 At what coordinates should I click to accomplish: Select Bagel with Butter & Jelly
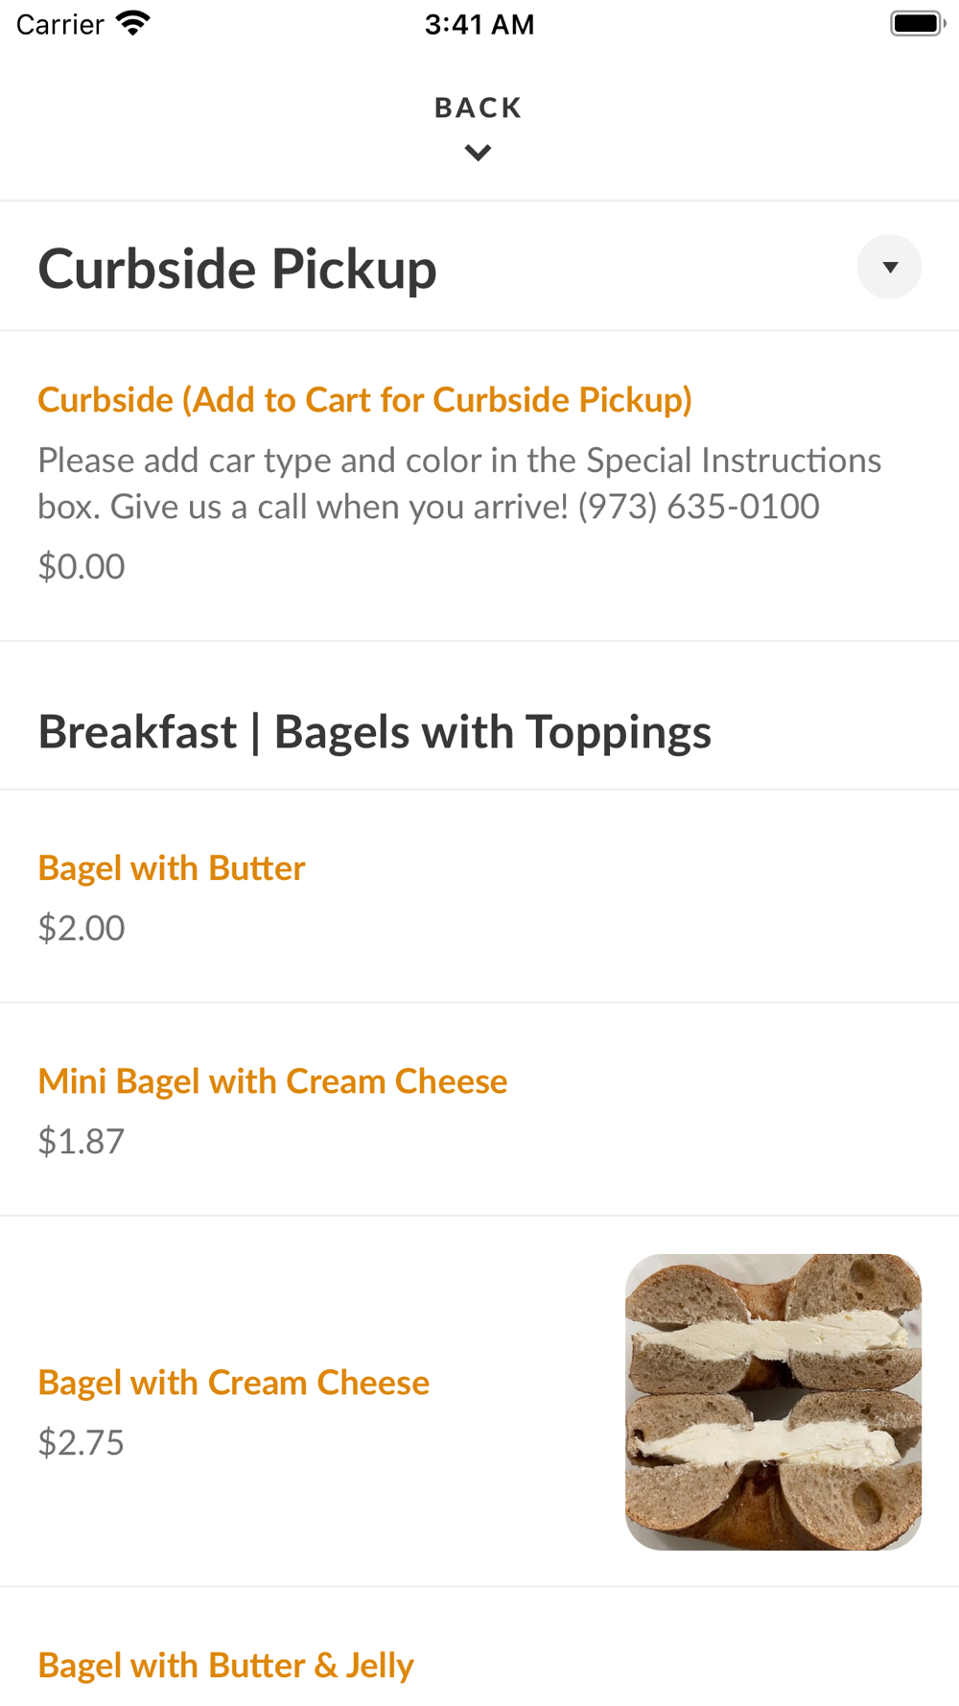click(x=225, y=1666)
